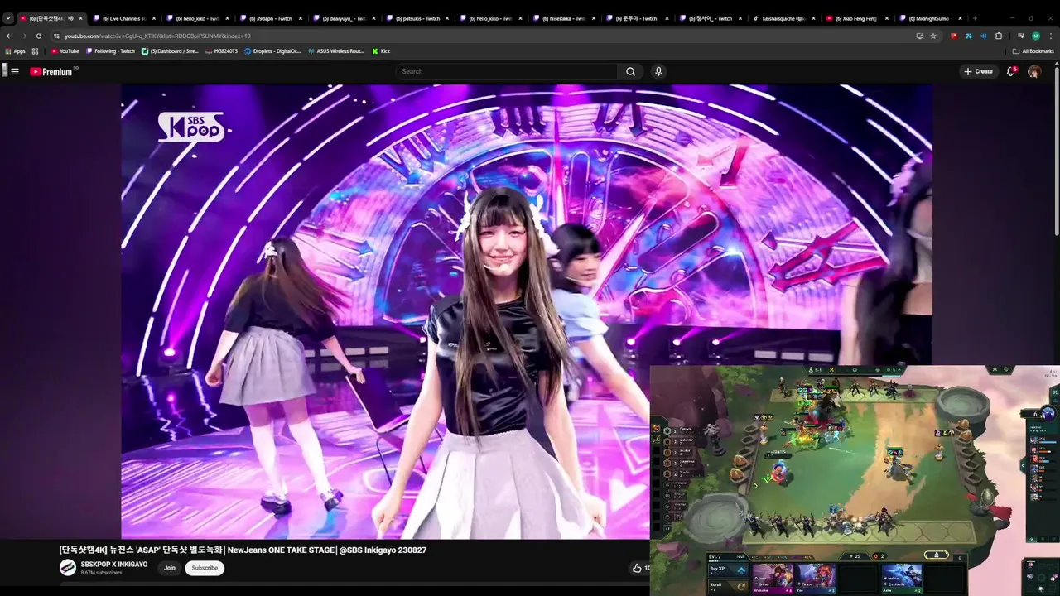Open a new browser tab with plus
The width and height of the screenshot is (1060, 596).
975,18
